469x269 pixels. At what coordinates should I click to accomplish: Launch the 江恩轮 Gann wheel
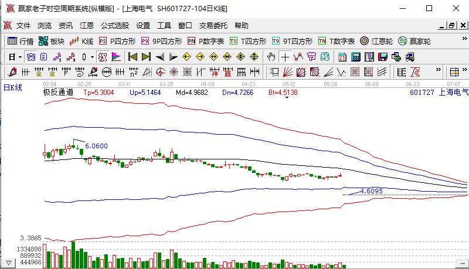point(376,41)
